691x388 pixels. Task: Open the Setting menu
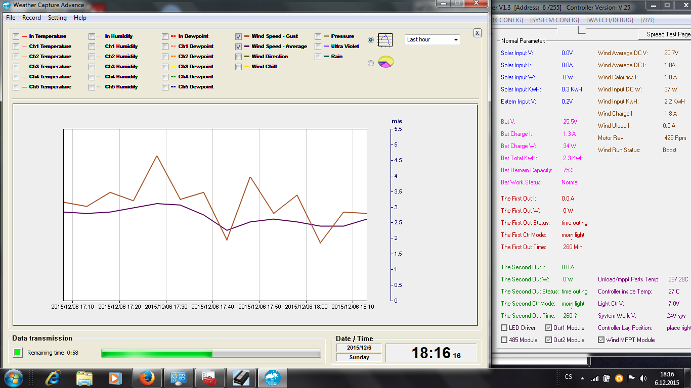point(57,18)
